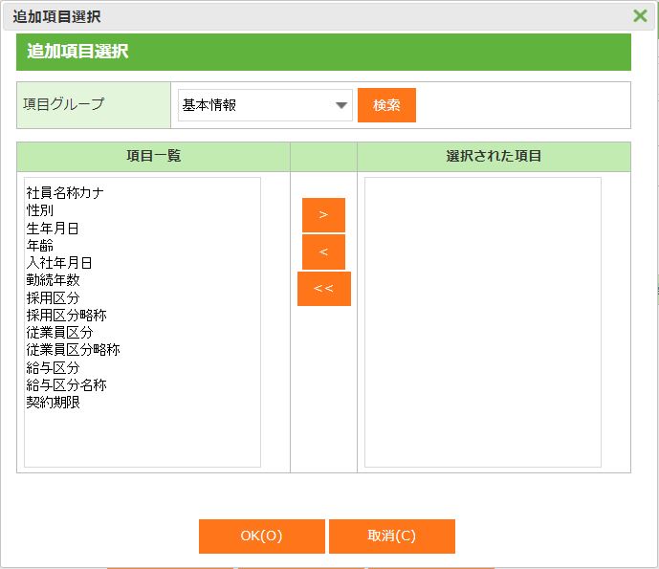Choose 採用区分略称 in the list
Image resolution: width=659 pixels, height=569 pixels.
(x=66, y=316)
